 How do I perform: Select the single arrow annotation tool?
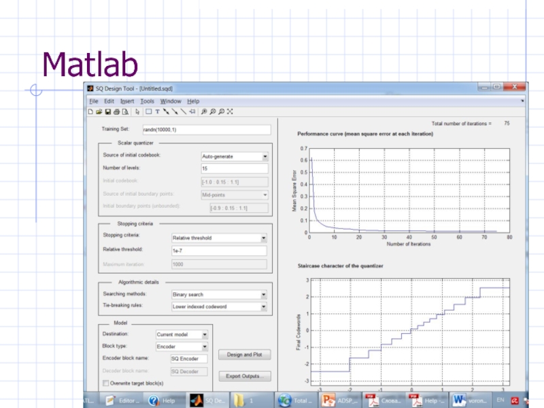point(175,112)
